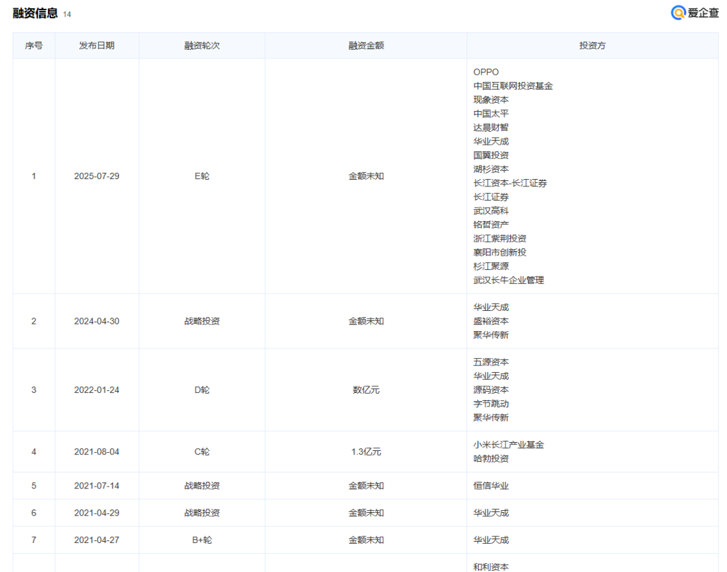Click date 2021-08-04
727x572 pixels.
click(x=96, y=452)
